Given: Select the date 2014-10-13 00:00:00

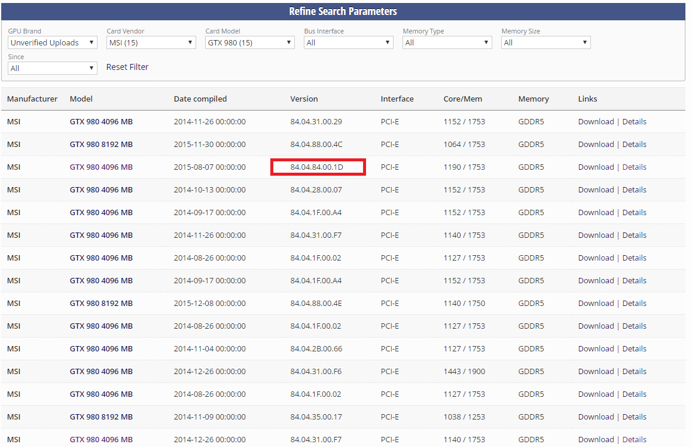Looking at the screenshot, I should click(209, 189).
